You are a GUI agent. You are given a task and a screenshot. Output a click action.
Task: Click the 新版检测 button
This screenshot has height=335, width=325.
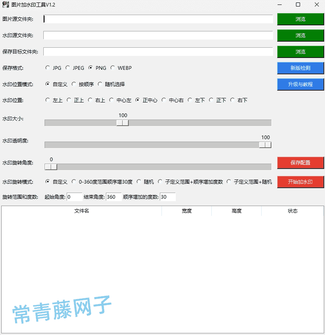(x=300, y=68)
